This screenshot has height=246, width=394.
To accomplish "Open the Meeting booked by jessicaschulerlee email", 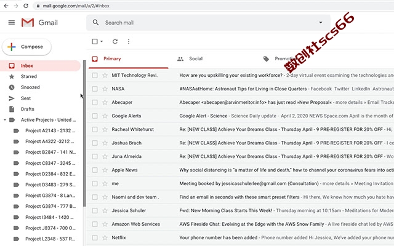I will [249, 184].
